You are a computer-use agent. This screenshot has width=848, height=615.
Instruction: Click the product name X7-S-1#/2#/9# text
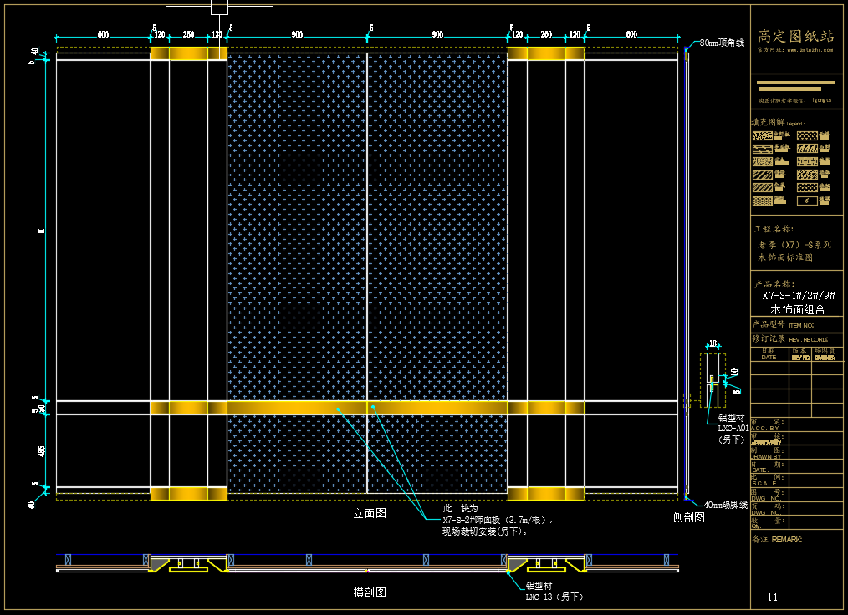(798, 296)
